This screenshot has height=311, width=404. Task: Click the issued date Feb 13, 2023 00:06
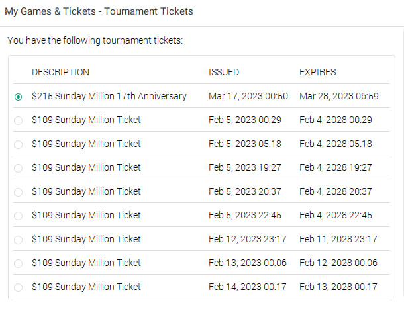click(x=248, y=263)
